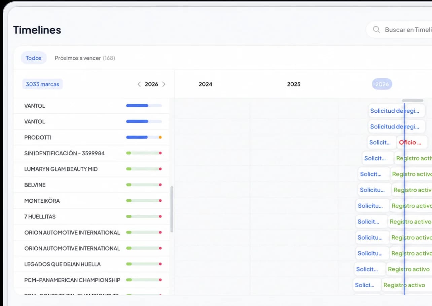Select the 2024 year in the timeline header
The image size is (432, 306).
[x=205, y=84]
